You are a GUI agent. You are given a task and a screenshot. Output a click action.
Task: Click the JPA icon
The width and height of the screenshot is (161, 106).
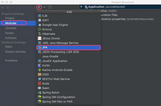click(x=40, y=47)
